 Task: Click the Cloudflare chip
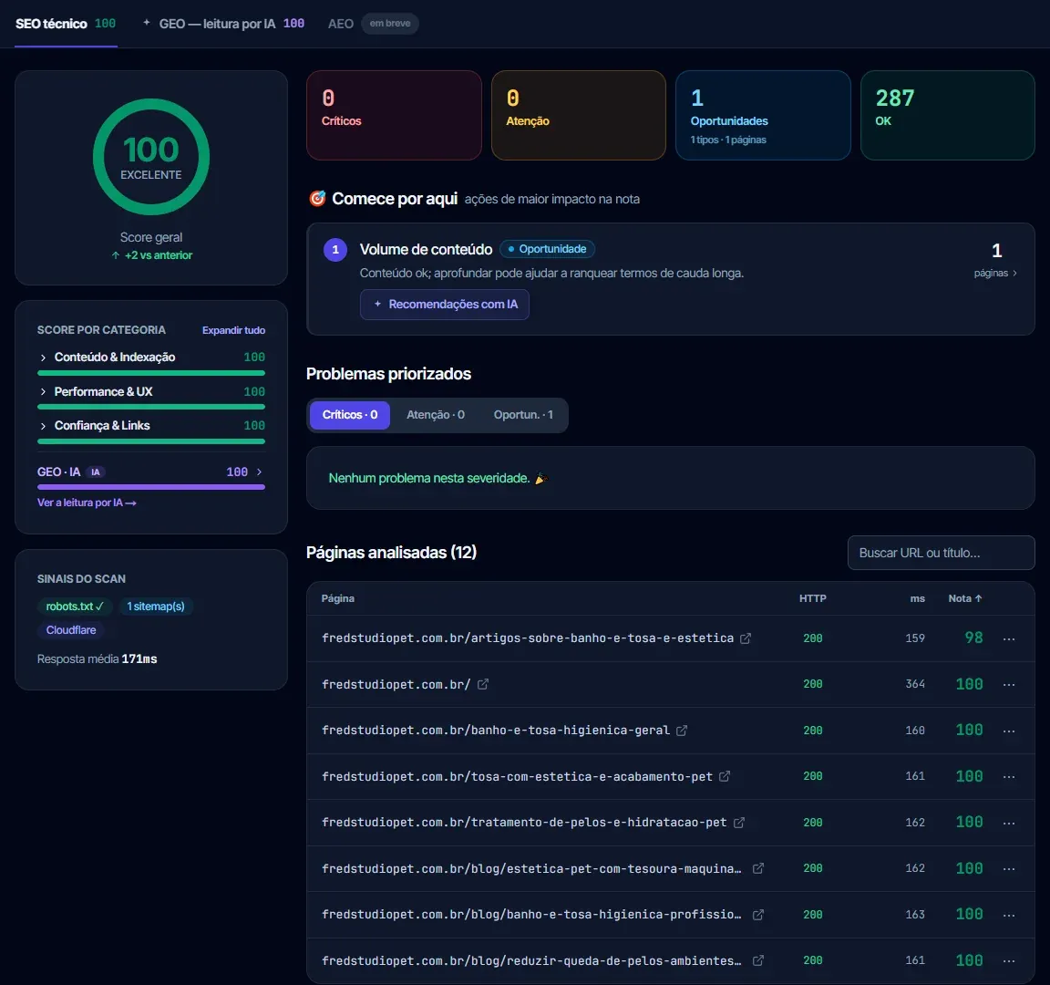(71, 630)
